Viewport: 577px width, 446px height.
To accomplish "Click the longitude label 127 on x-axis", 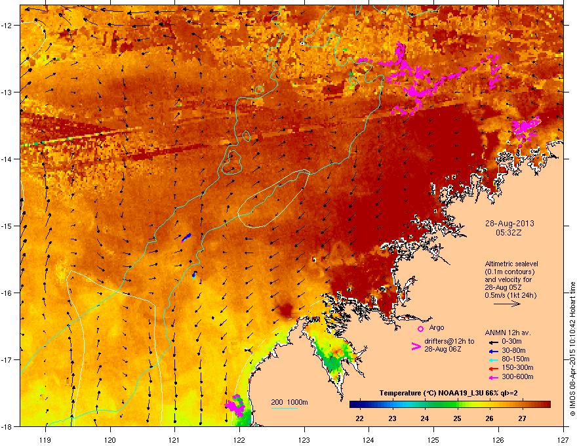I will tap(563, 439).
